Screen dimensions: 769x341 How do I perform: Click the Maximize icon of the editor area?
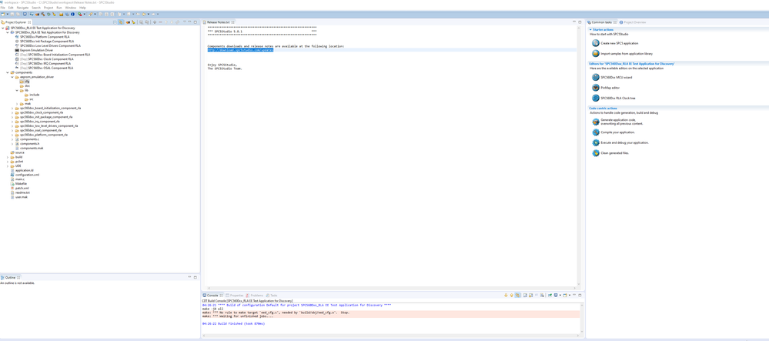[579, 22]
